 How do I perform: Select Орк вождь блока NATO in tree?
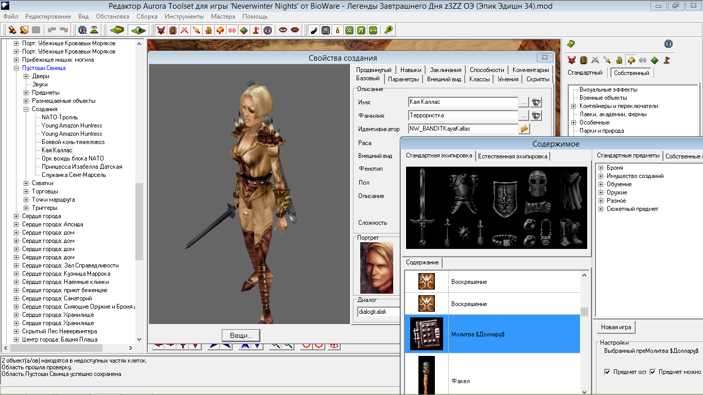(x=73, y=158)
